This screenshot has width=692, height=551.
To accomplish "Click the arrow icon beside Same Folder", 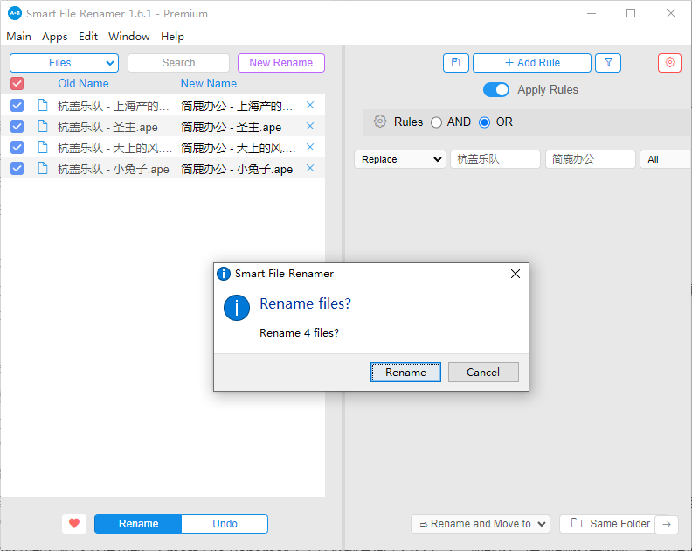I will coord(666,524).
